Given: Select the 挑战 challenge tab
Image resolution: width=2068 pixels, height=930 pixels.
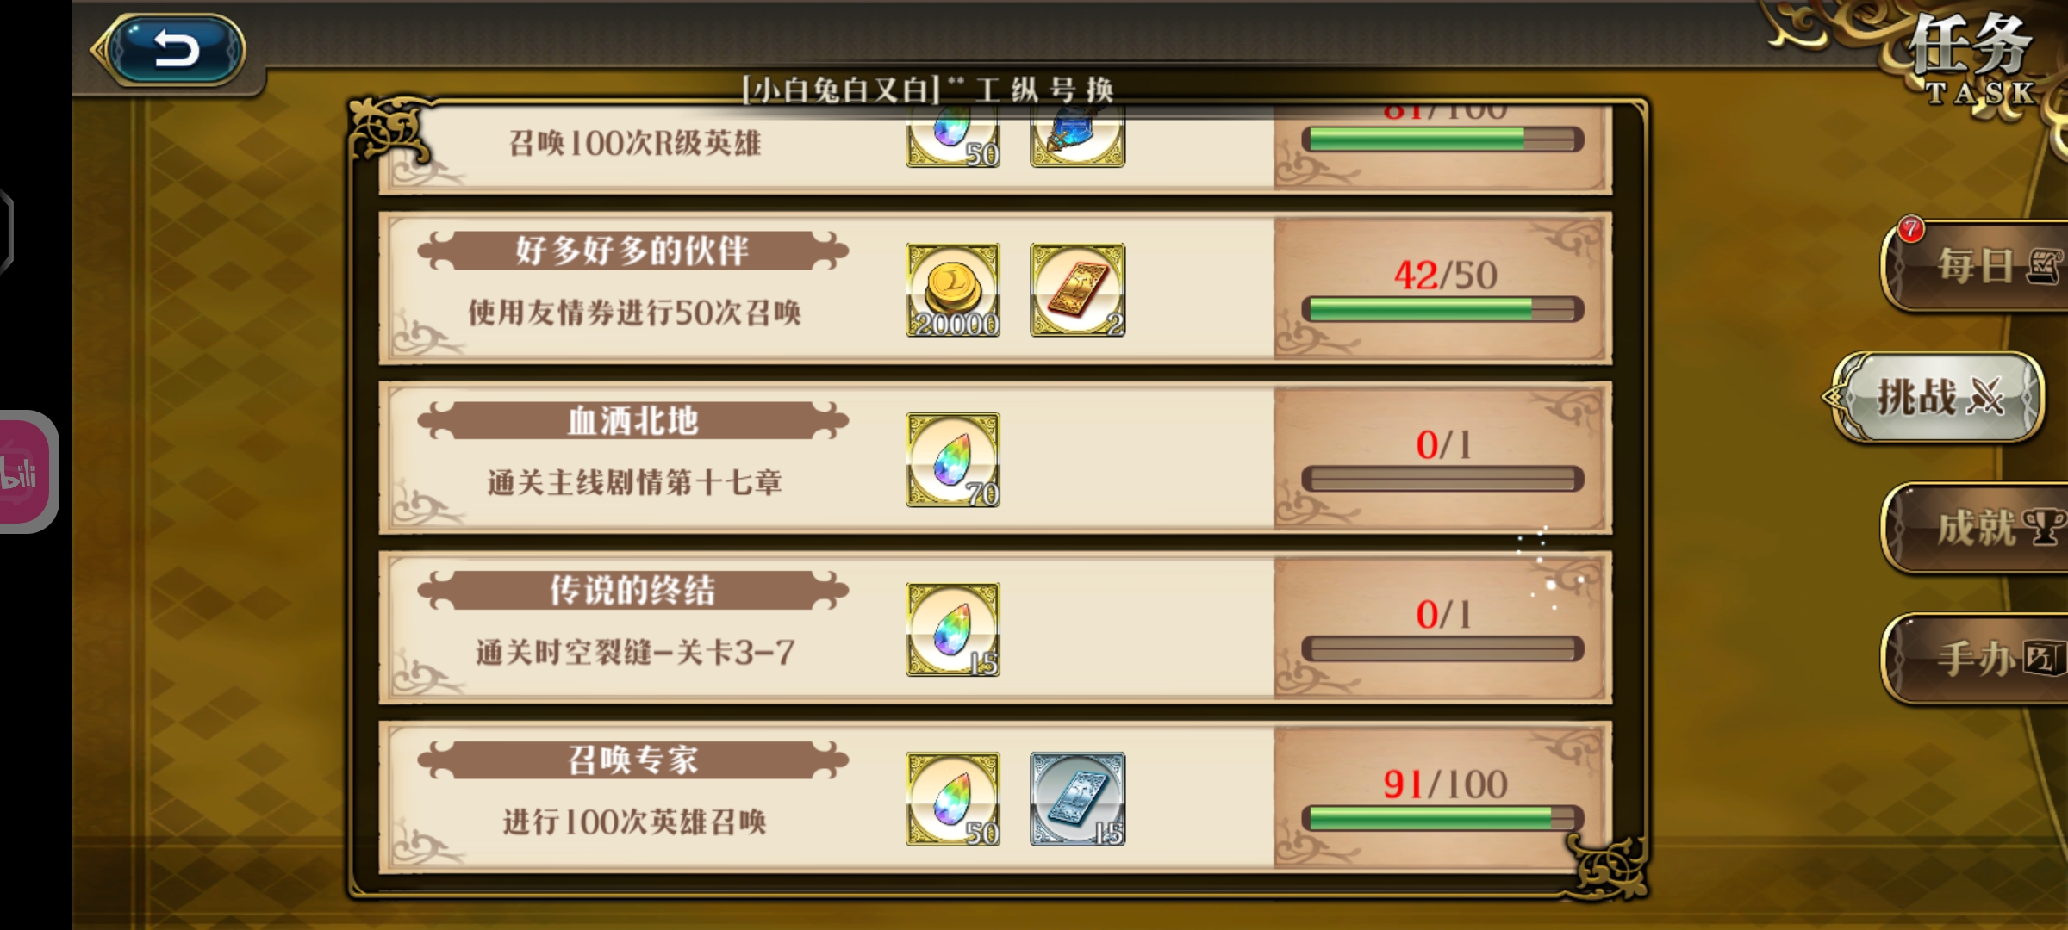Looking at the screenshot, I should [x=1939, y=397].
